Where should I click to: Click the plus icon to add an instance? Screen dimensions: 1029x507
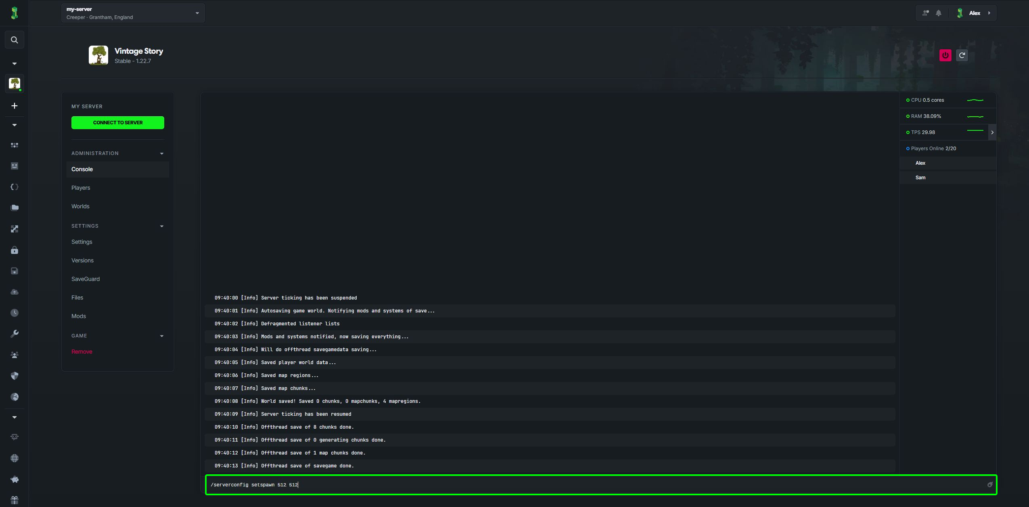pyautogui.click(x=15, y=106)
